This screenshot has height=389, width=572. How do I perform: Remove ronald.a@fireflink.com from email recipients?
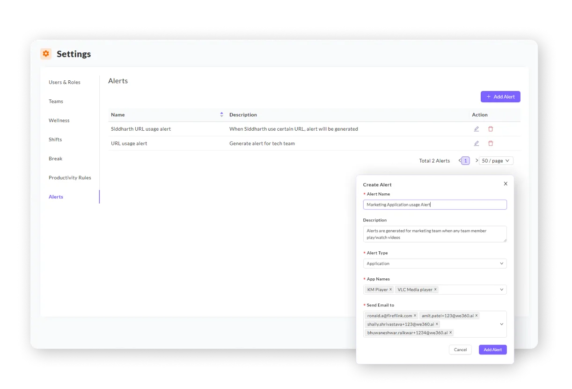415,315
